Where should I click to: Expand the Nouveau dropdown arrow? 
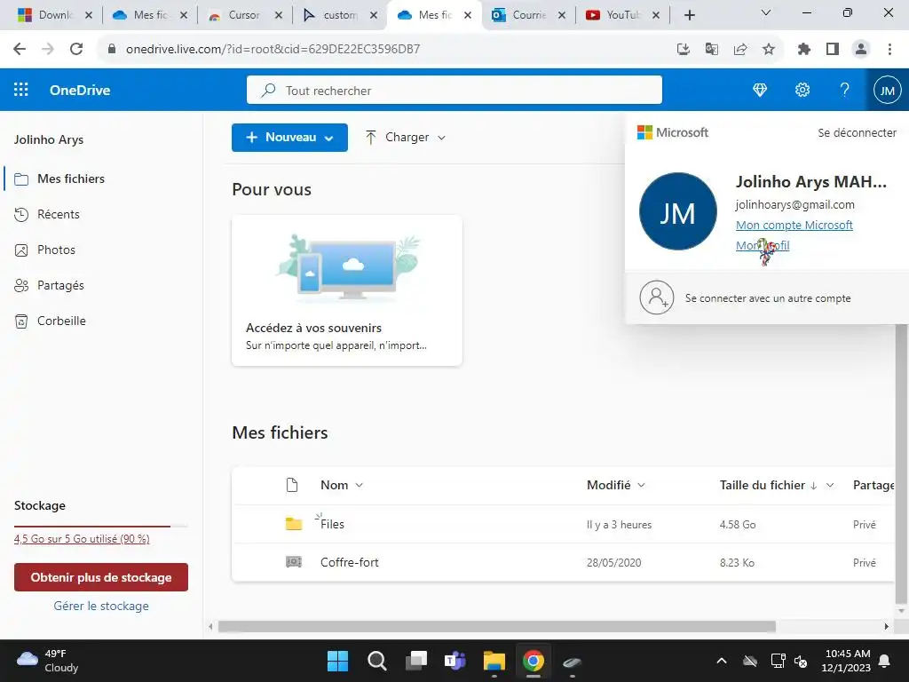point(328,138)
